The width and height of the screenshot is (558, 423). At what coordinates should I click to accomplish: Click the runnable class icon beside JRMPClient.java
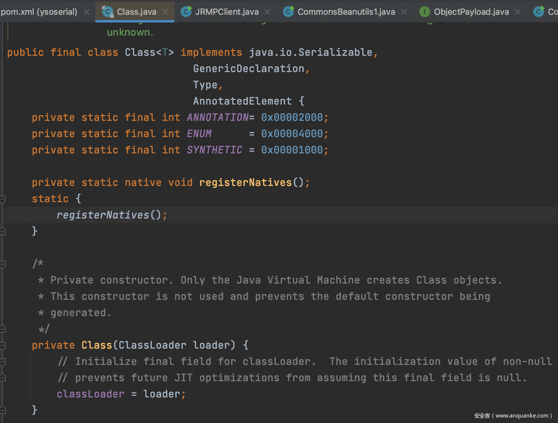click(186, 12)
